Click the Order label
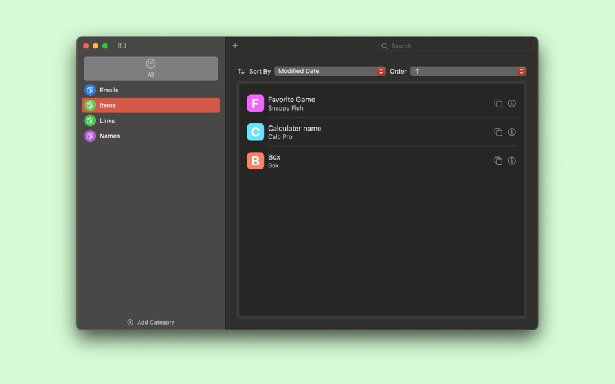The height and width of the screenshot is (384, 615). (x=397, y=71)
